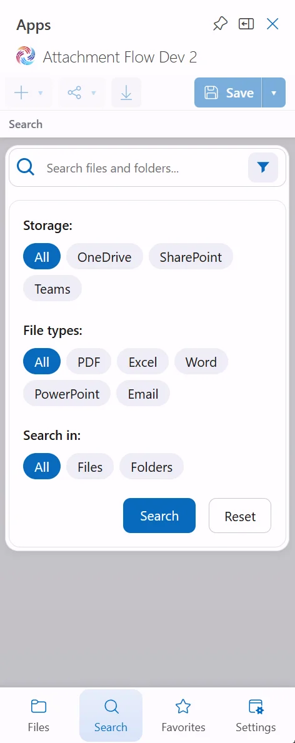Open the Settings tab
The image size is (295, 743).
[256, 715]
